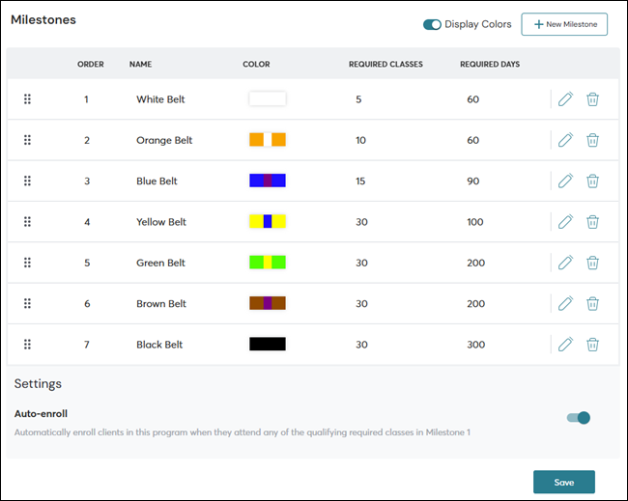Image resolution: width=628 pixels, height=501 pixels.
Task: Click the NAME column header
Action: pos(140,64)
